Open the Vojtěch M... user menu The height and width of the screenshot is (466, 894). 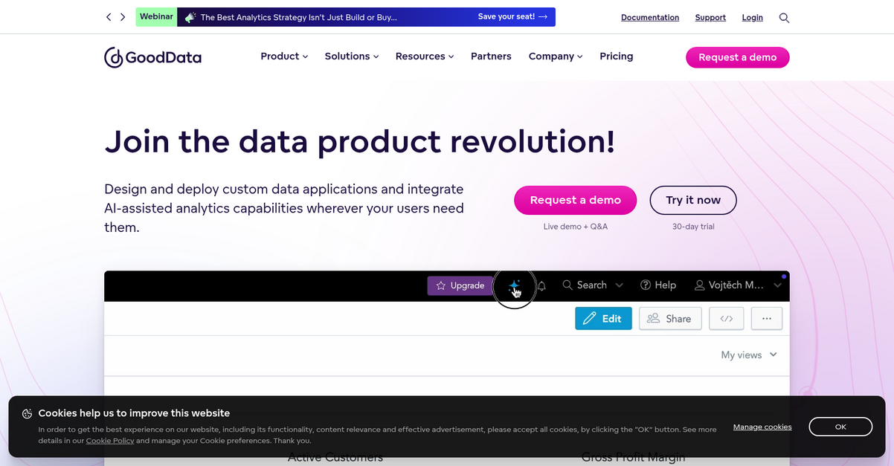(737, 285)
